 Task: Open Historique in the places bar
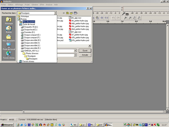coord(9,21)
